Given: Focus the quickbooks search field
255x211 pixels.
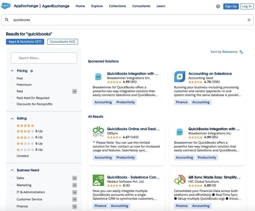Looking at the screenshot, I should coord(127,20).
